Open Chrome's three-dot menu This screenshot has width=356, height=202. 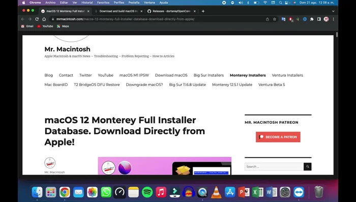click(x=333, y=19)
